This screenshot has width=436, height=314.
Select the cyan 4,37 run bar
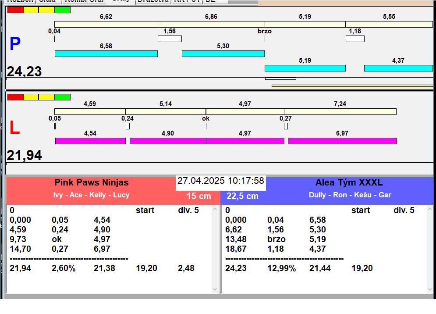click(398, 68)
